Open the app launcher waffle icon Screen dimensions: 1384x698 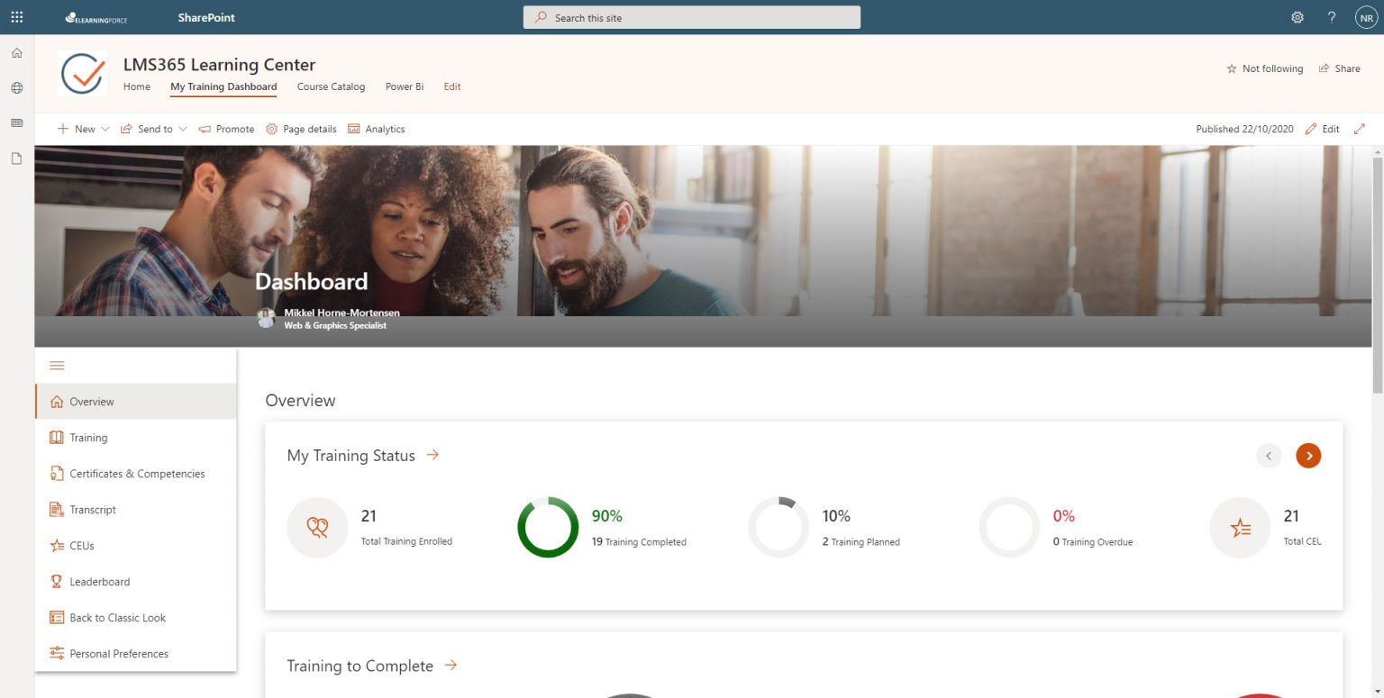click(16, 17)
